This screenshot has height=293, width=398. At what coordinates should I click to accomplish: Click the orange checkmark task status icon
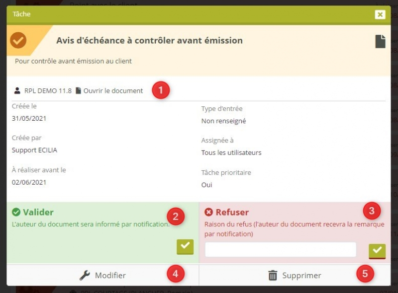coord(18,40)
